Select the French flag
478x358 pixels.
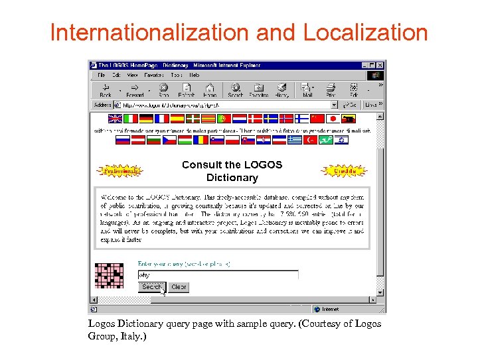point(162,119)
